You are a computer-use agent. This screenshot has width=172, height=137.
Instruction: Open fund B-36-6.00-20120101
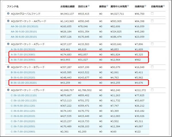tap(23, 73)
